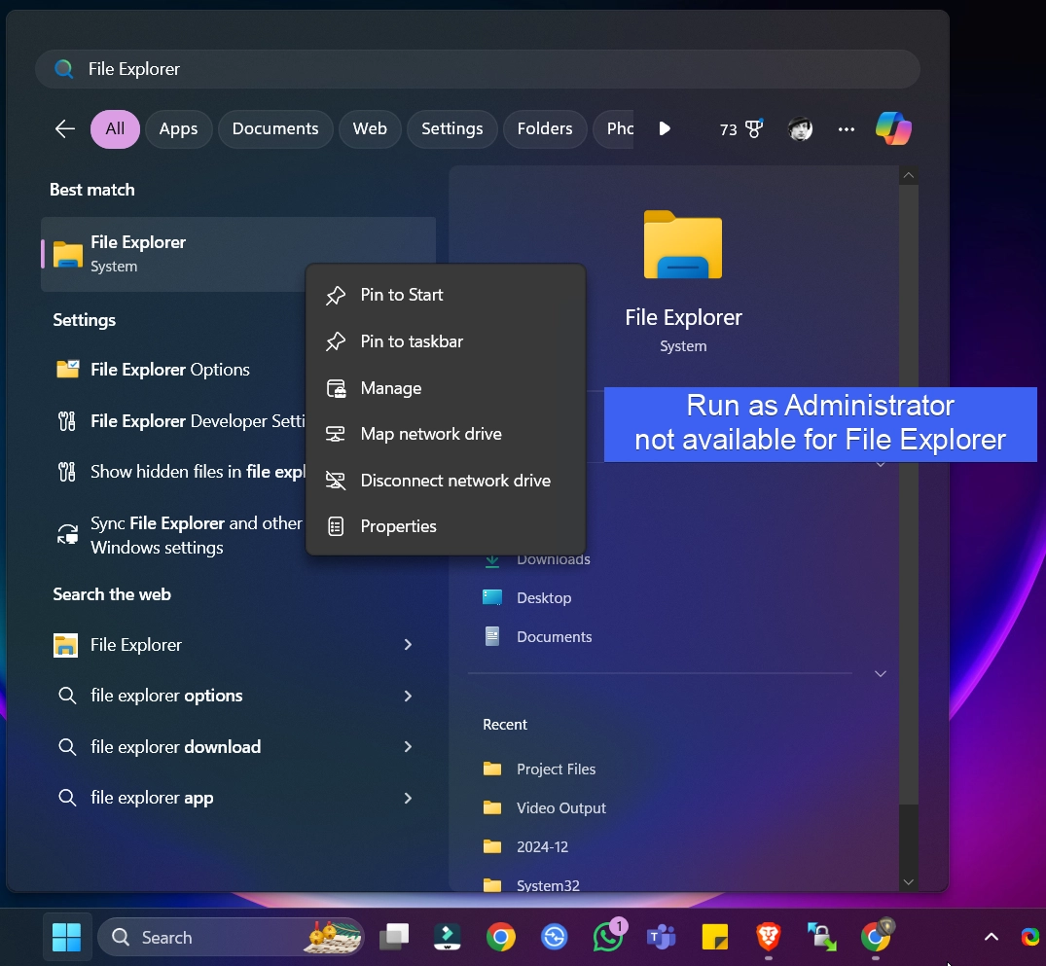Image resolution: width=1046 pixels, height=966 pixels.
Task: Show hidden system tray icons
Action: click(992, 938)
